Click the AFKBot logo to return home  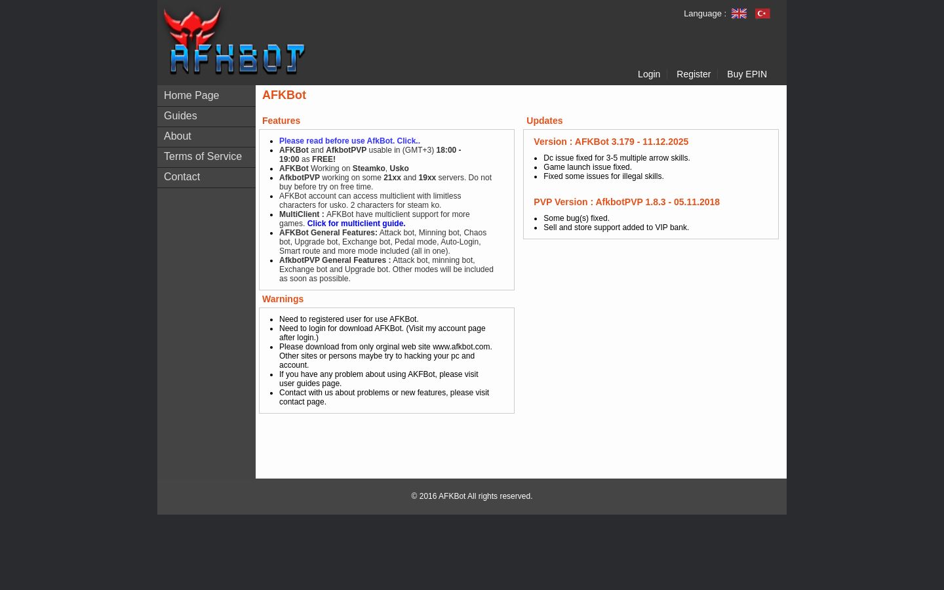[x=234, y=41]
